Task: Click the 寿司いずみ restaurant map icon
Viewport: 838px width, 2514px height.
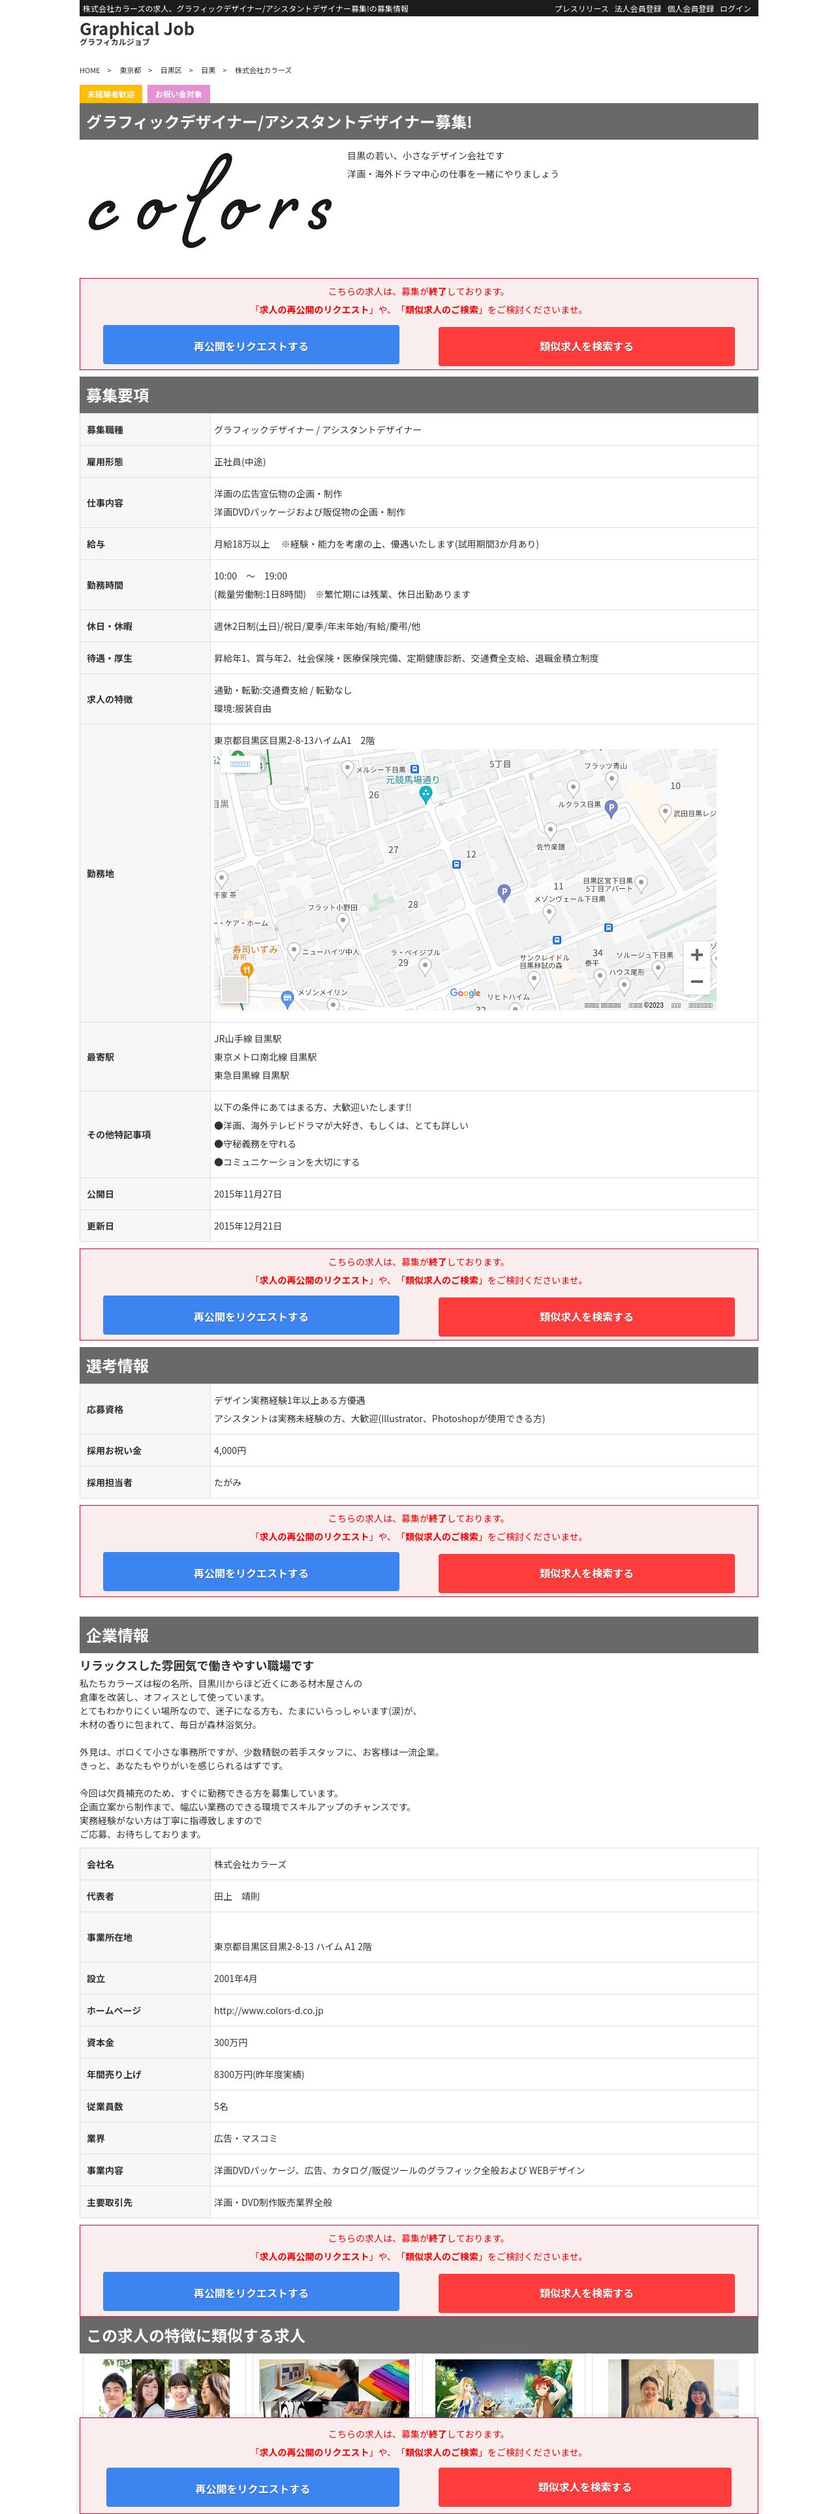Action: coord(247,970)
